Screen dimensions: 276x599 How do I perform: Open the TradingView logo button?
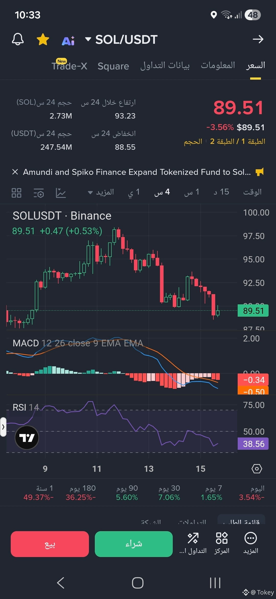27,437
